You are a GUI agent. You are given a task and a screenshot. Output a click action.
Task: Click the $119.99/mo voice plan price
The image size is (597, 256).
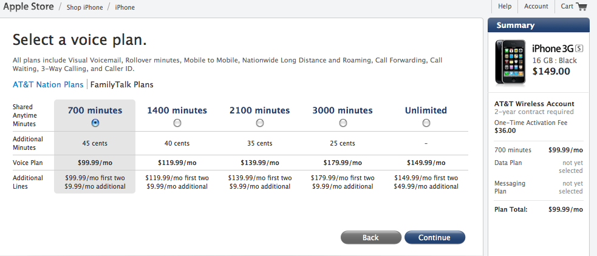pos(177,163)
